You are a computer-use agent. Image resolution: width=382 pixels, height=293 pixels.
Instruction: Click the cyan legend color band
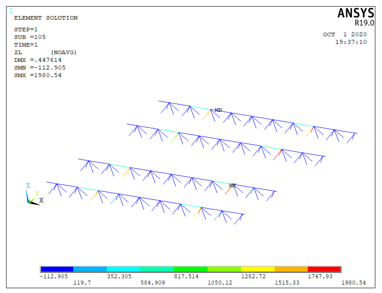123,269
